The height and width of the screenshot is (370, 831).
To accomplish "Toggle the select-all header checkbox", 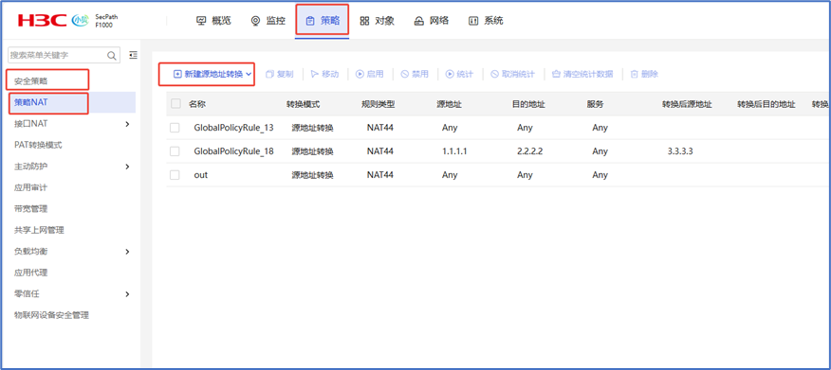I will 175,104.
